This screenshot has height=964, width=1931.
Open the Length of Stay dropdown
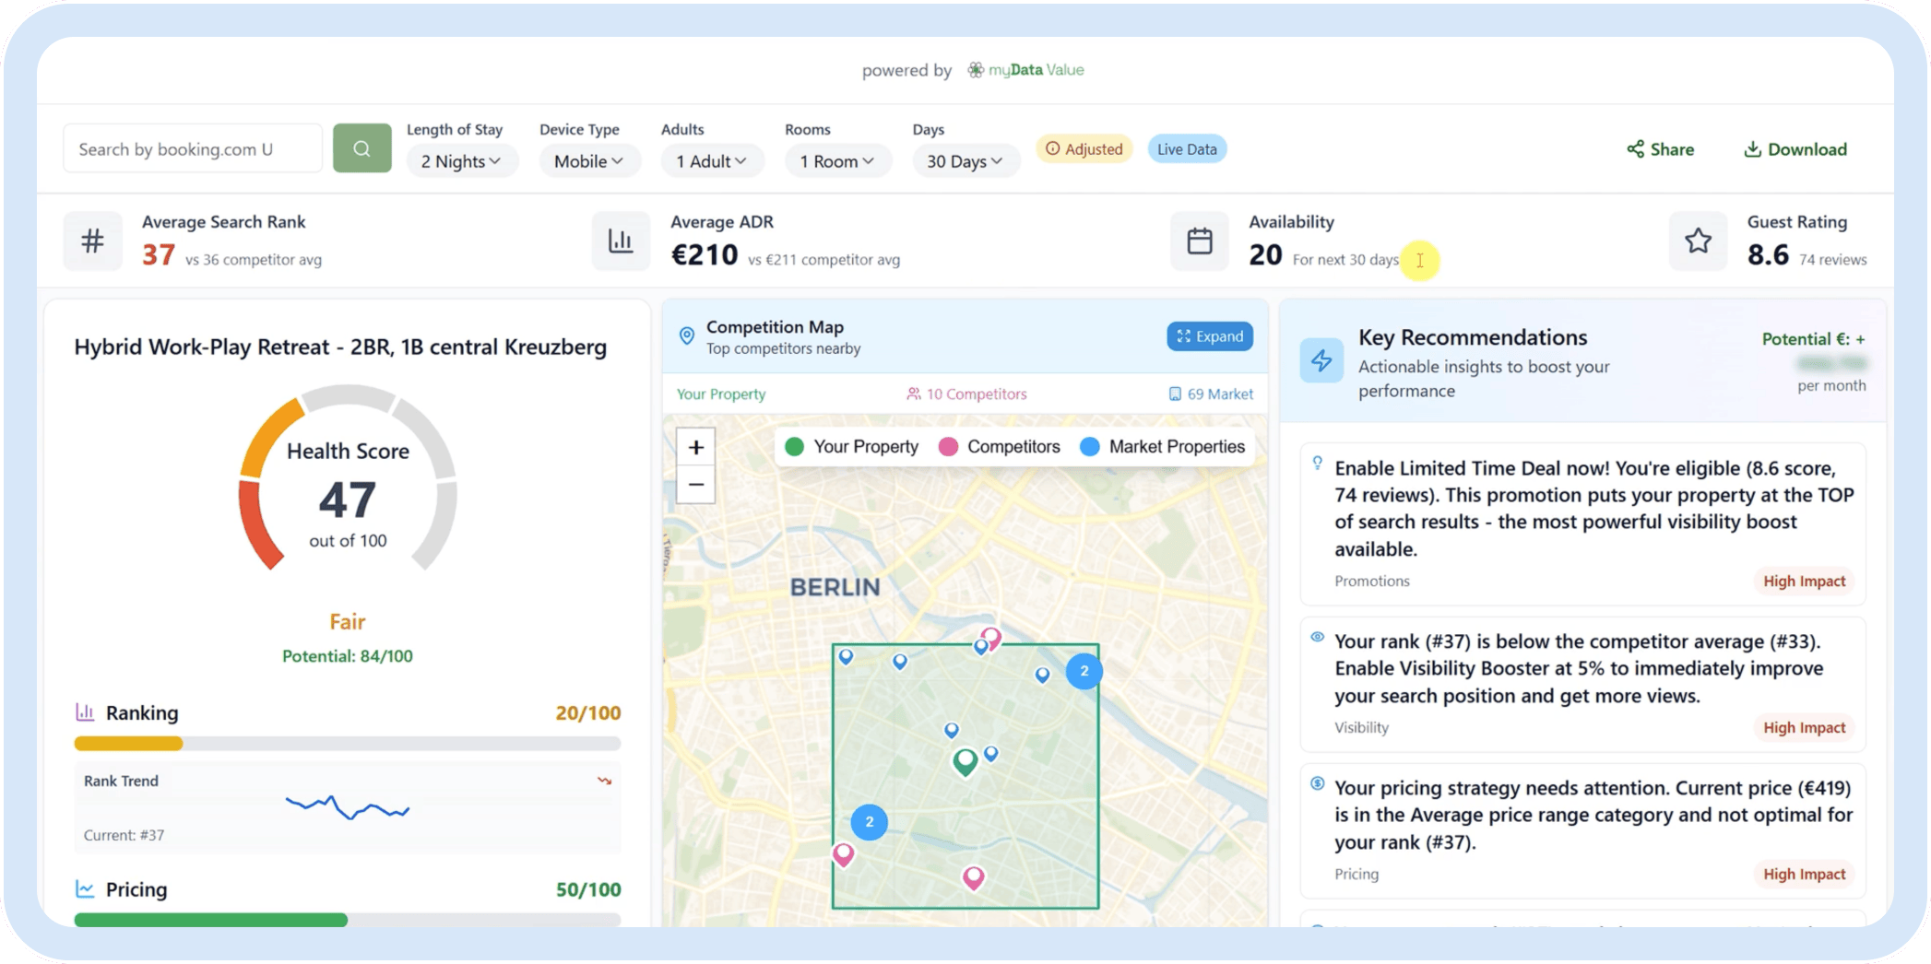[x=461, y=161]
